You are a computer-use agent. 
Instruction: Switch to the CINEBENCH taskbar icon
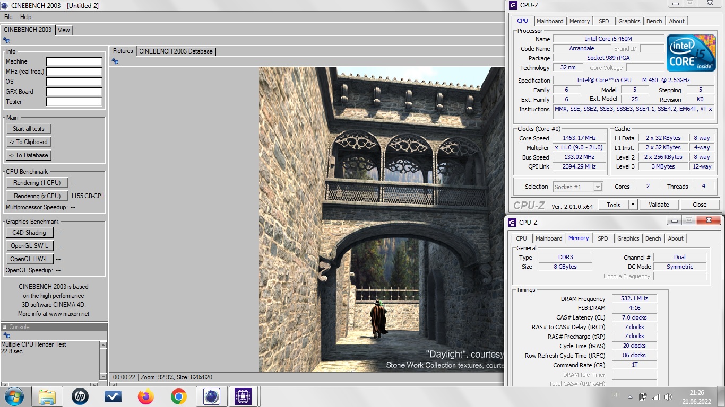pos(212,396)
